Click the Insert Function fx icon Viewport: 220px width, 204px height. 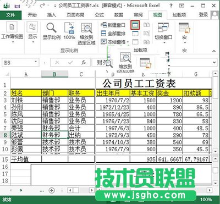(84, 63)
